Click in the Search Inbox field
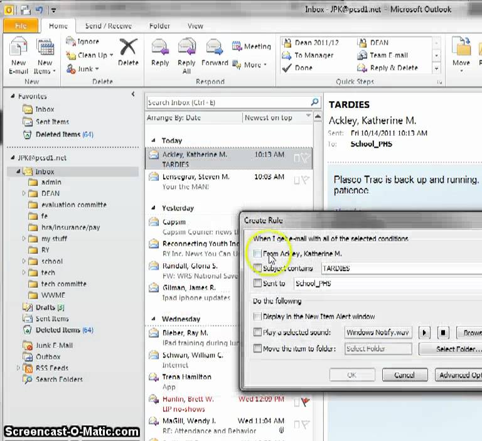482x441 pixels. [x=228, y=102]
